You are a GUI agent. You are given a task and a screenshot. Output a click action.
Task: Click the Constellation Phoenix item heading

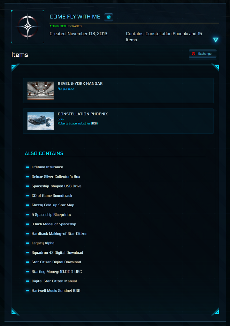pos(83,114)
